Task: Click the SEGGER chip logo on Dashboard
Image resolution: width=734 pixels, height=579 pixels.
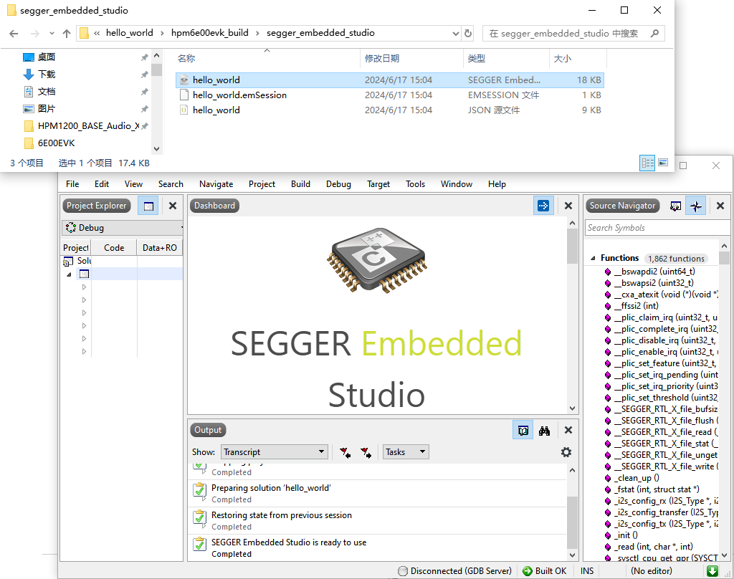Action: coord(377,261)
